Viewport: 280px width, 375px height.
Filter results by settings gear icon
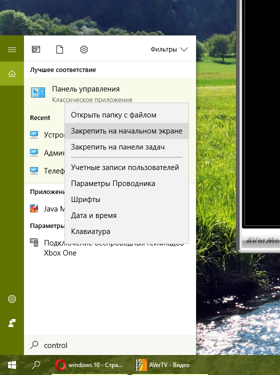84,49
